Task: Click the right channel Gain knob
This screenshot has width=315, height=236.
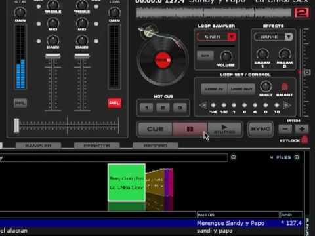Action: 114,12
